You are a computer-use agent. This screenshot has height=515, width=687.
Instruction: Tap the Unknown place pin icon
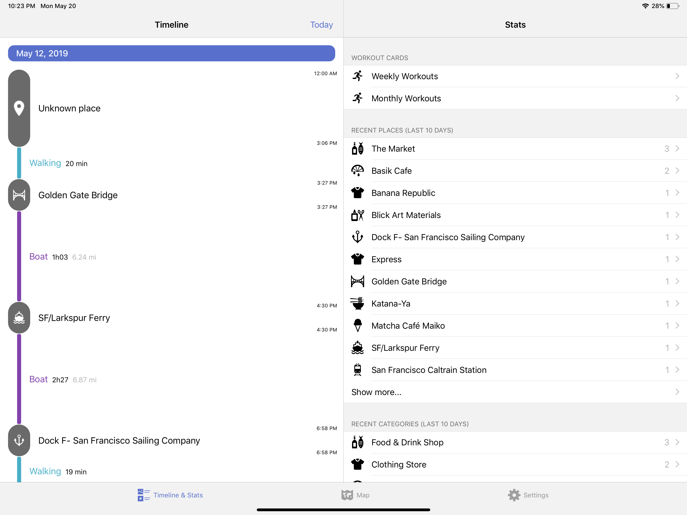tap(19, 108)
